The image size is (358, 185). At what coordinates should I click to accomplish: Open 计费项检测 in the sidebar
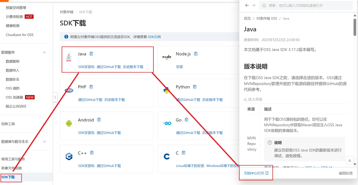[14, 17]
